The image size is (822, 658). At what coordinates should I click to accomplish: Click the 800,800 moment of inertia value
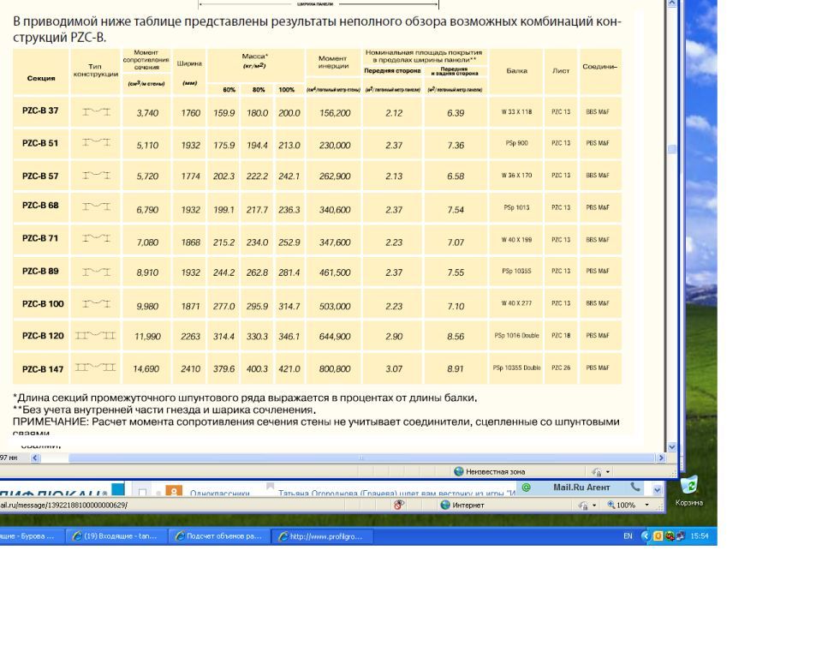tap(335, 369)
